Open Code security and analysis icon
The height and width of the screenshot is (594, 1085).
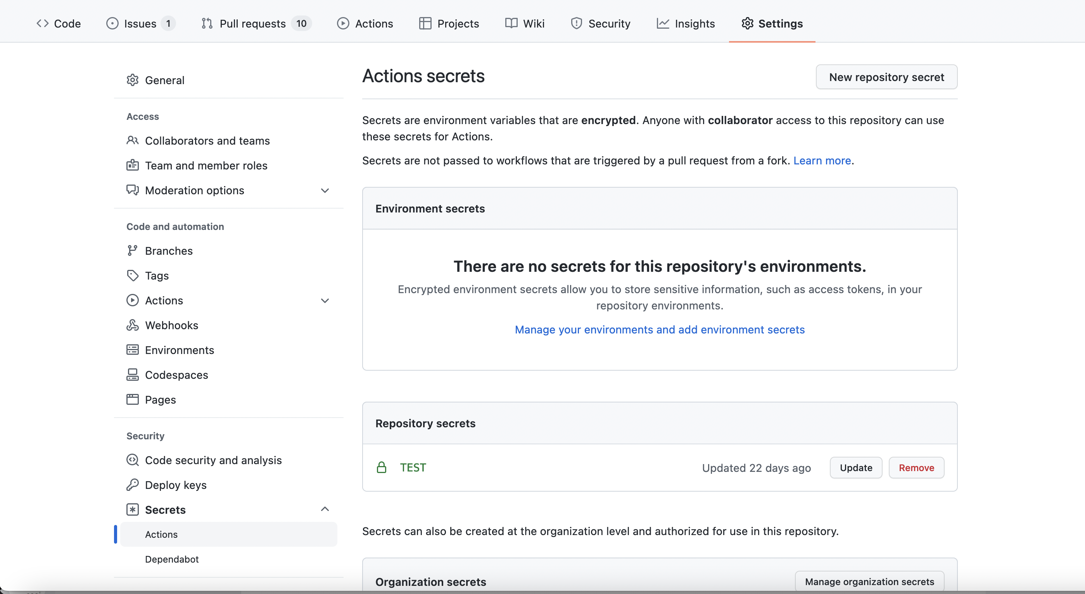(133, 460)
